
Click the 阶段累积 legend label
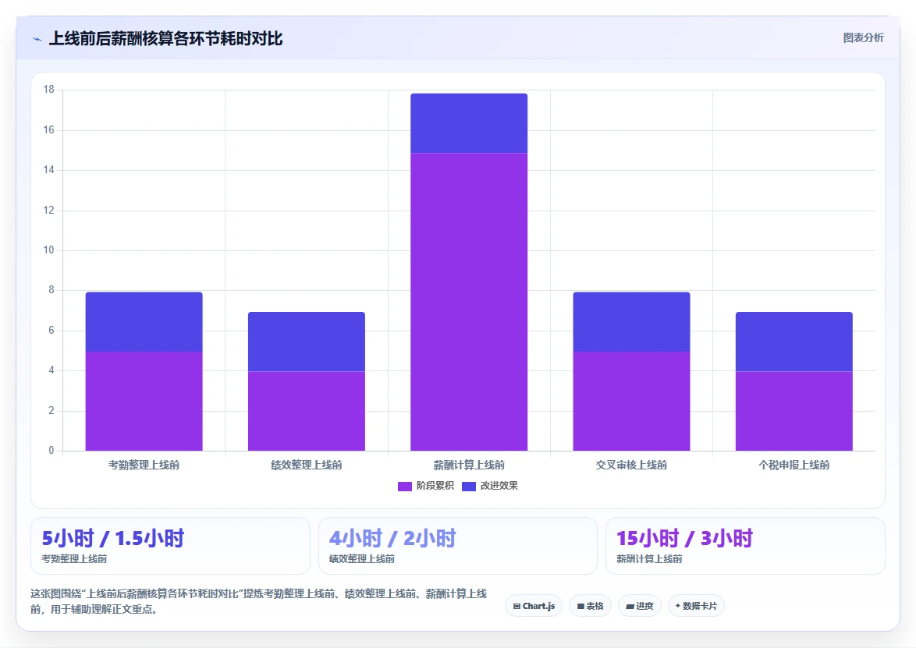coord(435,486)
